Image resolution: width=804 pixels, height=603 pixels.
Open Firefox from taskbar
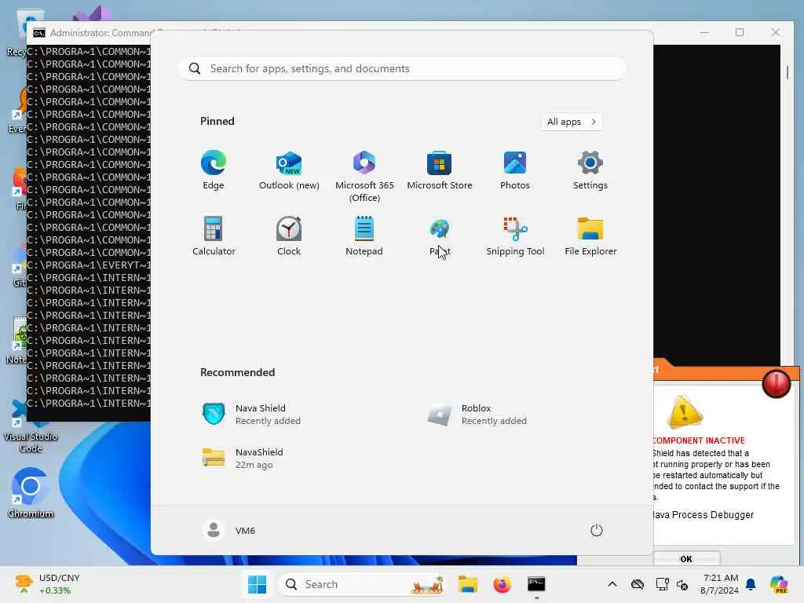[x=502, y=584]
